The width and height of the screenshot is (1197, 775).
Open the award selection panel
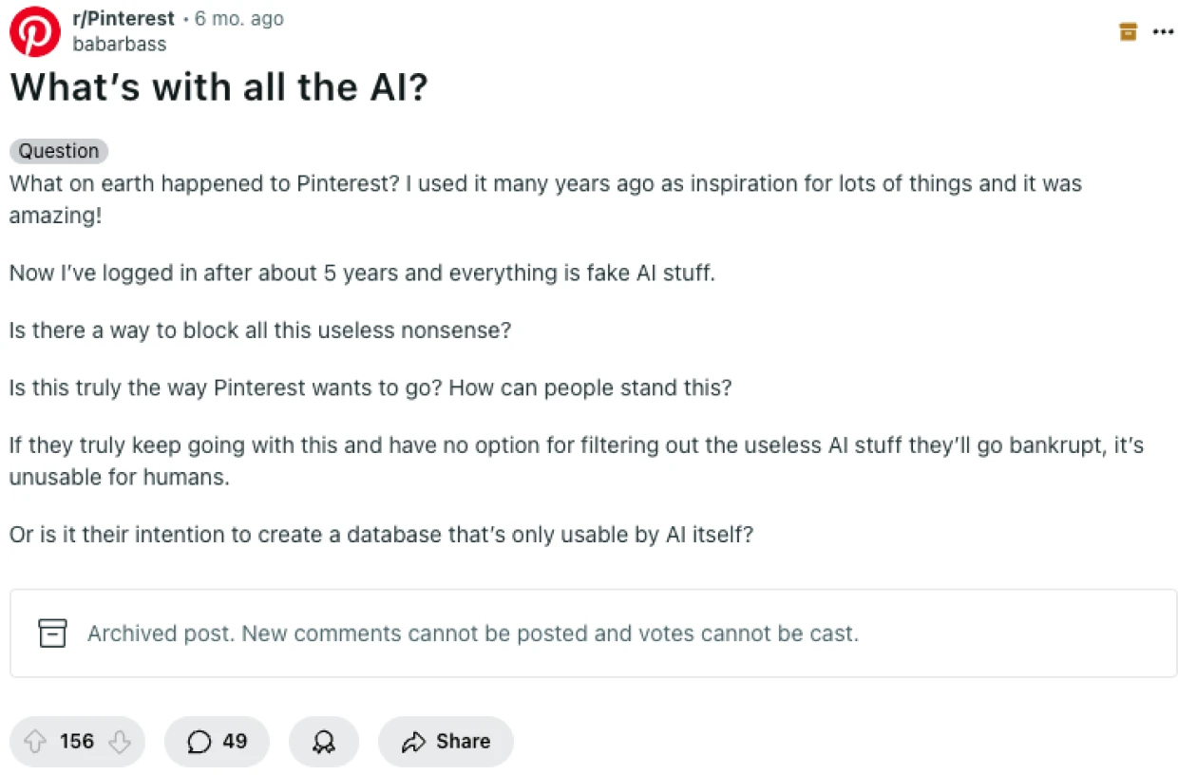pos(324,742)
